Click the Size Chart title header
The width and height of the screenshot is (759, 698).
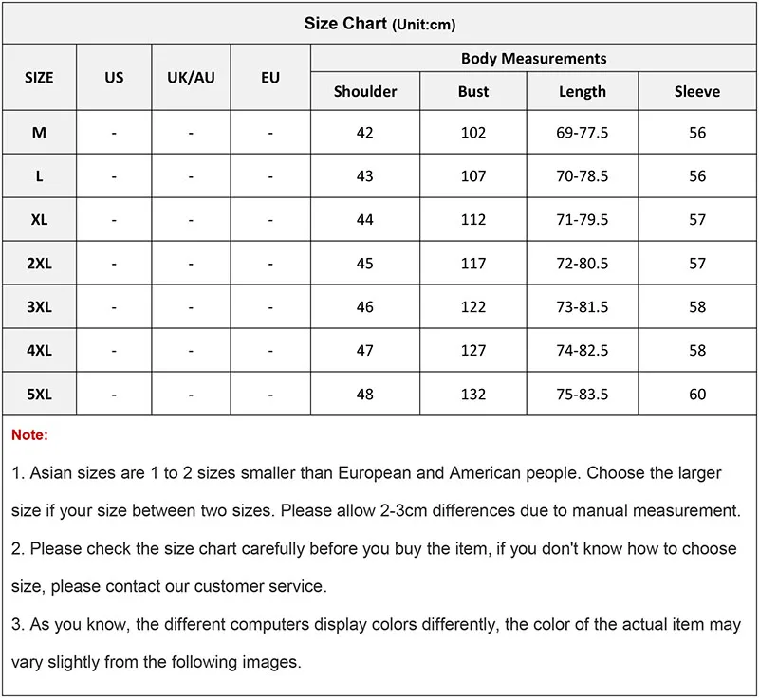pos(379,23)
